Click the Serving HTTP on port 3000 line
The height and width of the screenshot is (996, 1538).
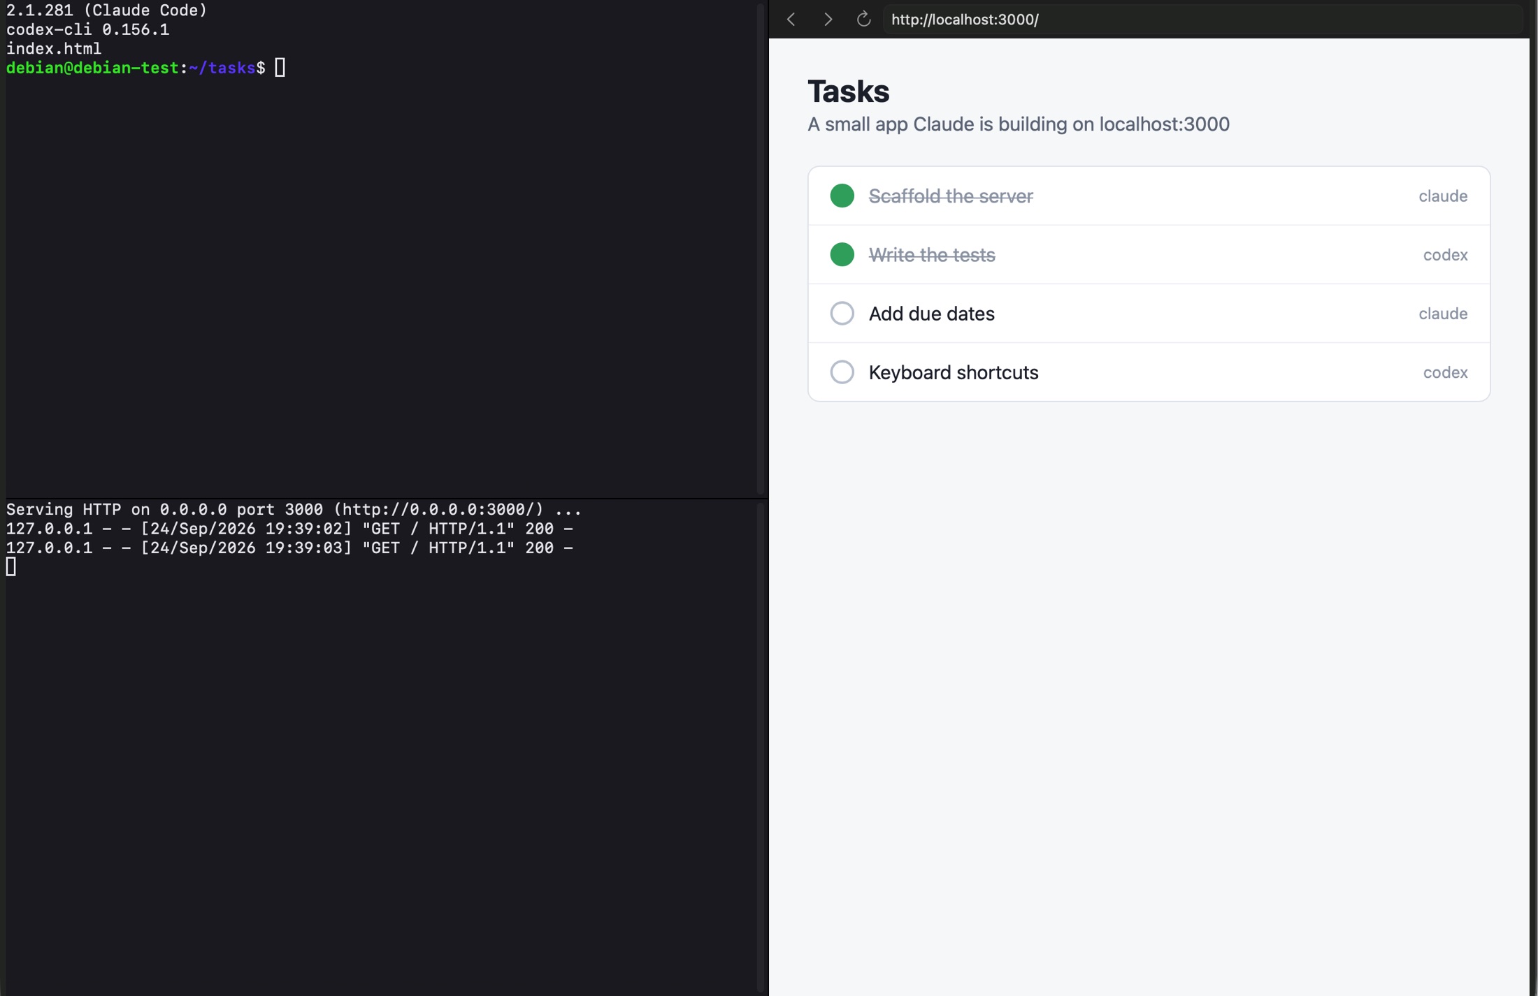click(294, 509)
